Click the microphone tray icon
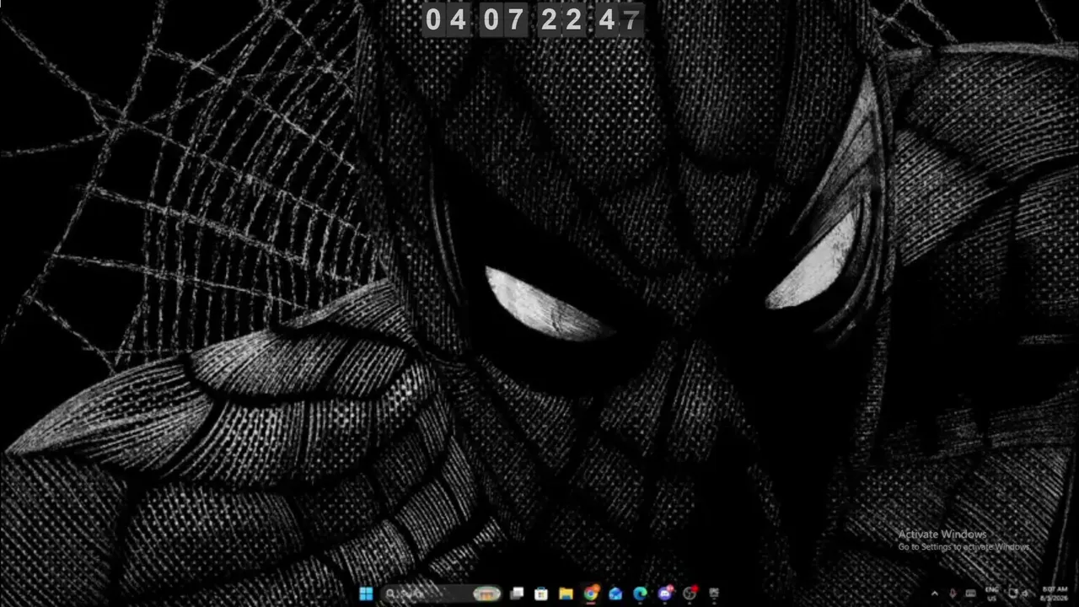 [953, 594]
